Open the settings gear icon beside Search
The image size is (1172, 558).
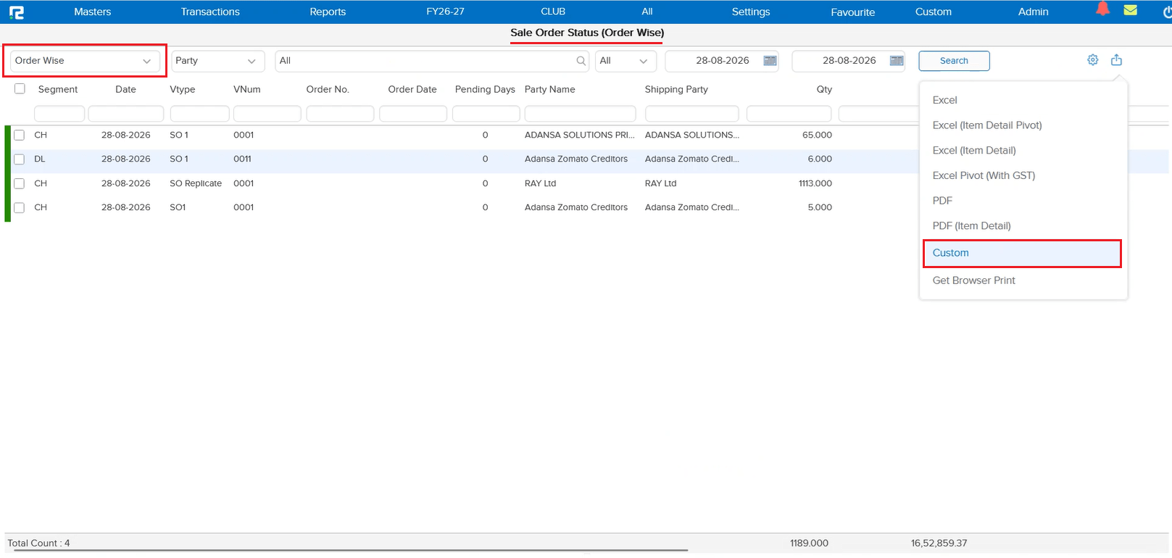click(x=1093, y=60)
